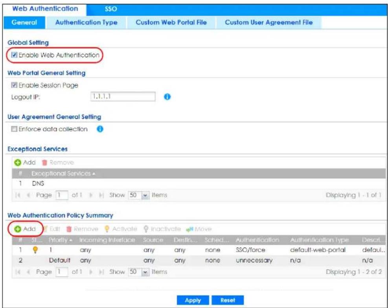
Task: Click the Logout IP input field
Action: (123, 97)
